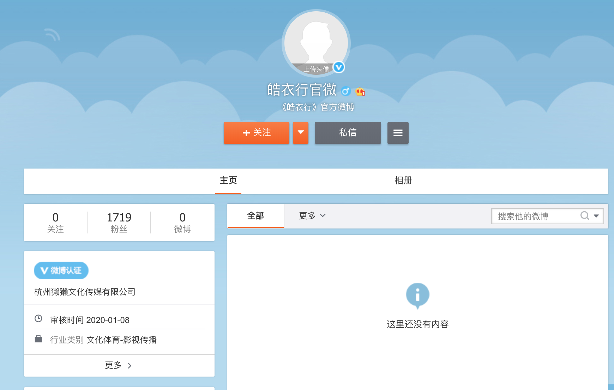Open the 0 微博 posts count
This screenshot has width=614, height=390.
182,223
